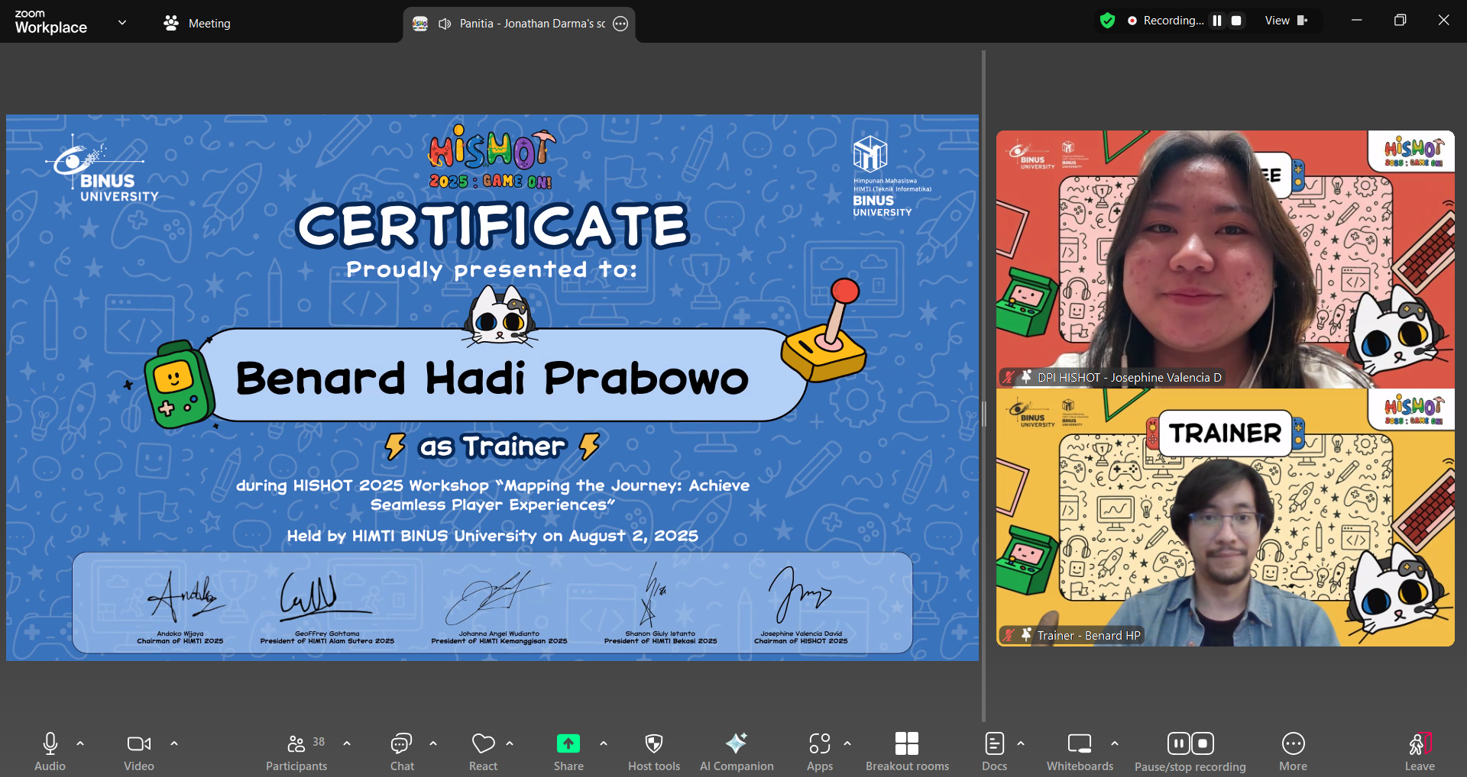The image size is (1467, 777).
Task: Open the Chat panel
Action: point(402,752)
